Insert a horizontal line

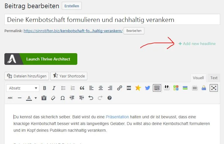[x=20, y=98]
